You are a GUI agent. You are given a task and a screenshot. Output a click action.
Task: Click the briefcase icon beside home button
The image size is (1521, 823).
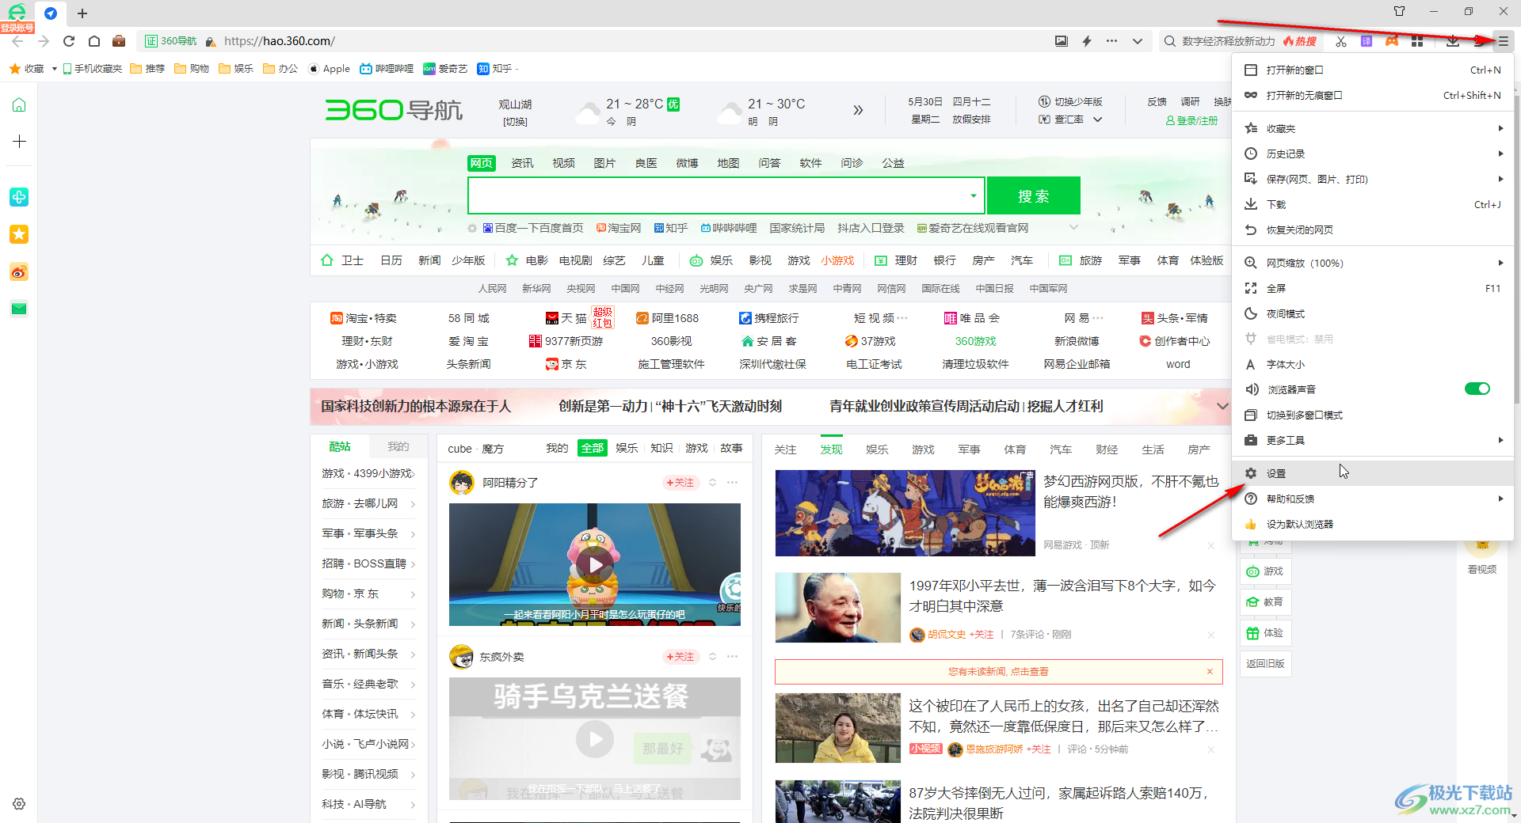pos(119,41)
